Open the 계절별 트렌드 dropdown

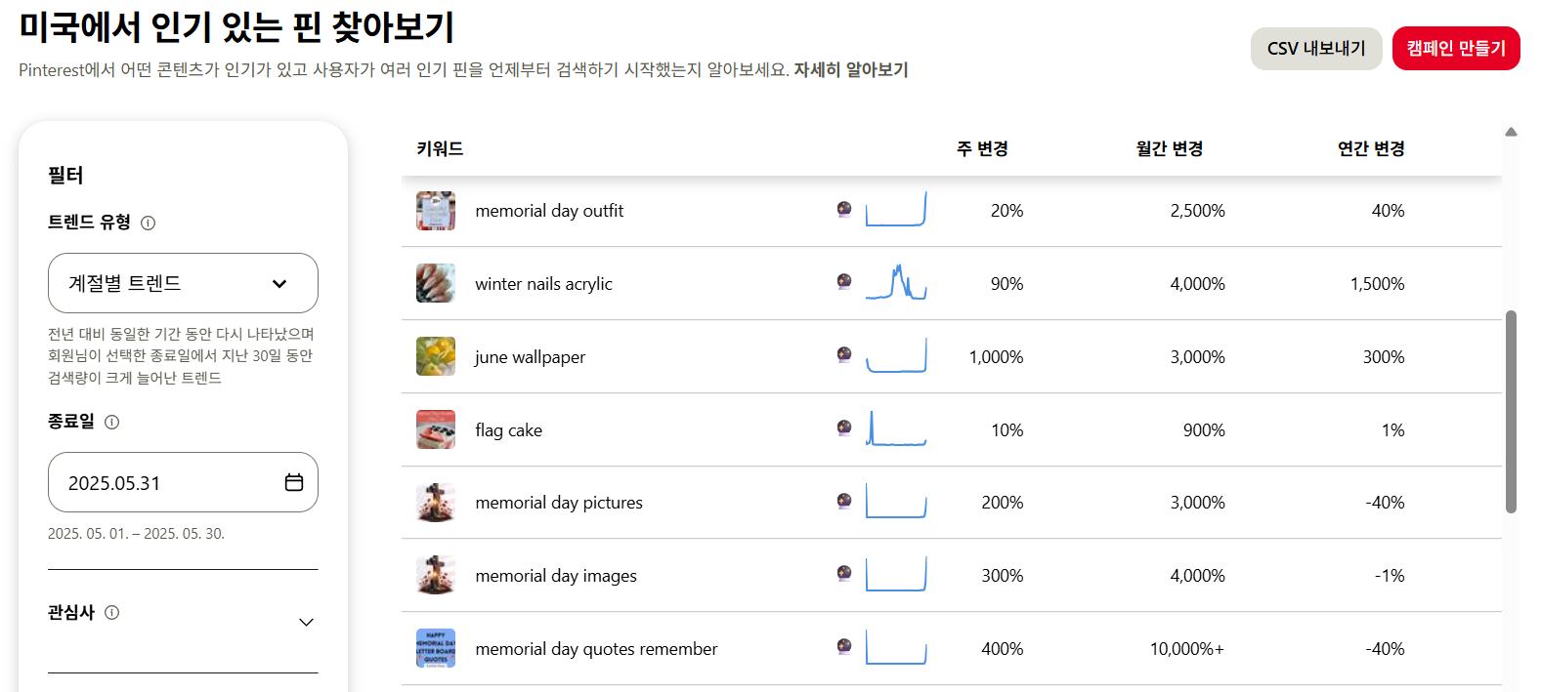point(183,283)
